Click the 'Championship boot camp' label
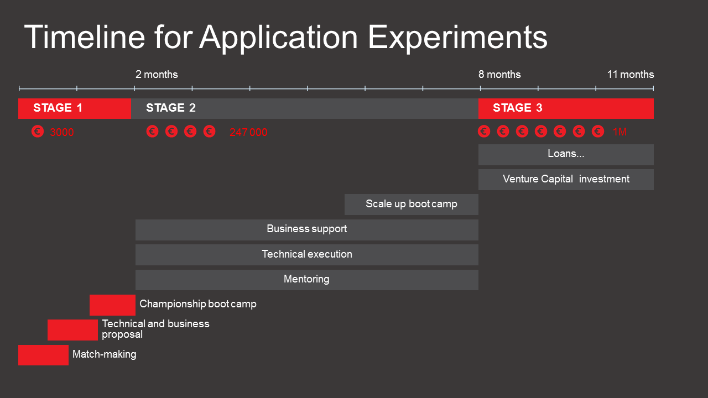708x398 pixels. click(x=198, y=304)
